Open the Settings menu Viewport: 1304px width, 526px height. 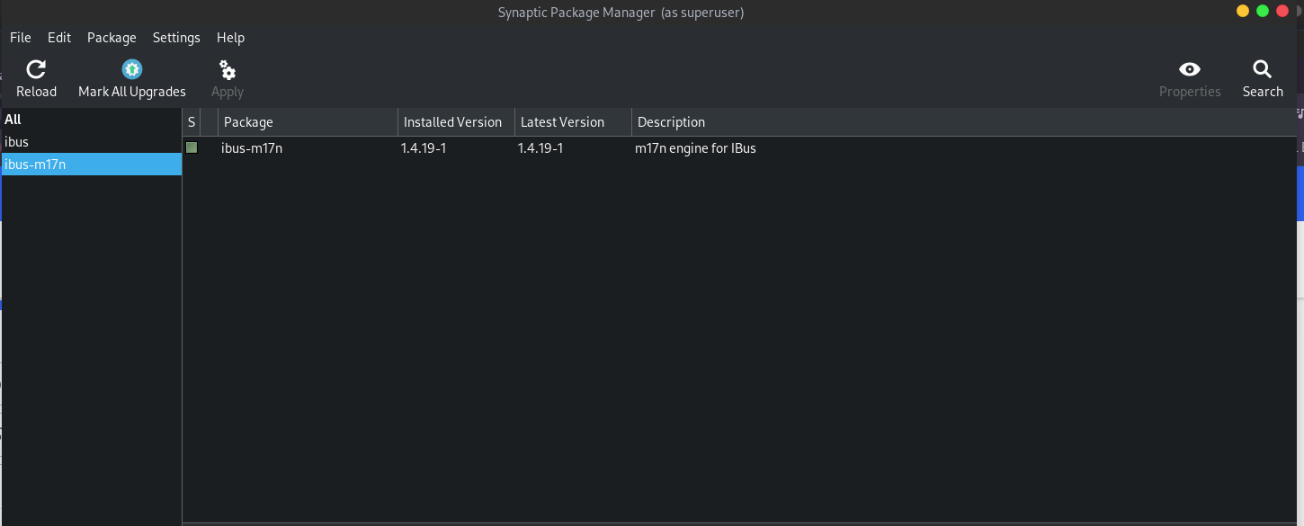176,38
